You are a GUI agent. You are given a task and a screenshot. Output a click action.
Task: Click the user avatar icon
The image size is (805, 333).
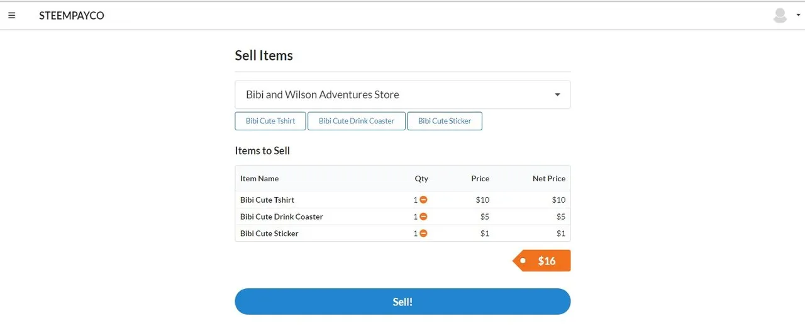(x=780, y=16)
